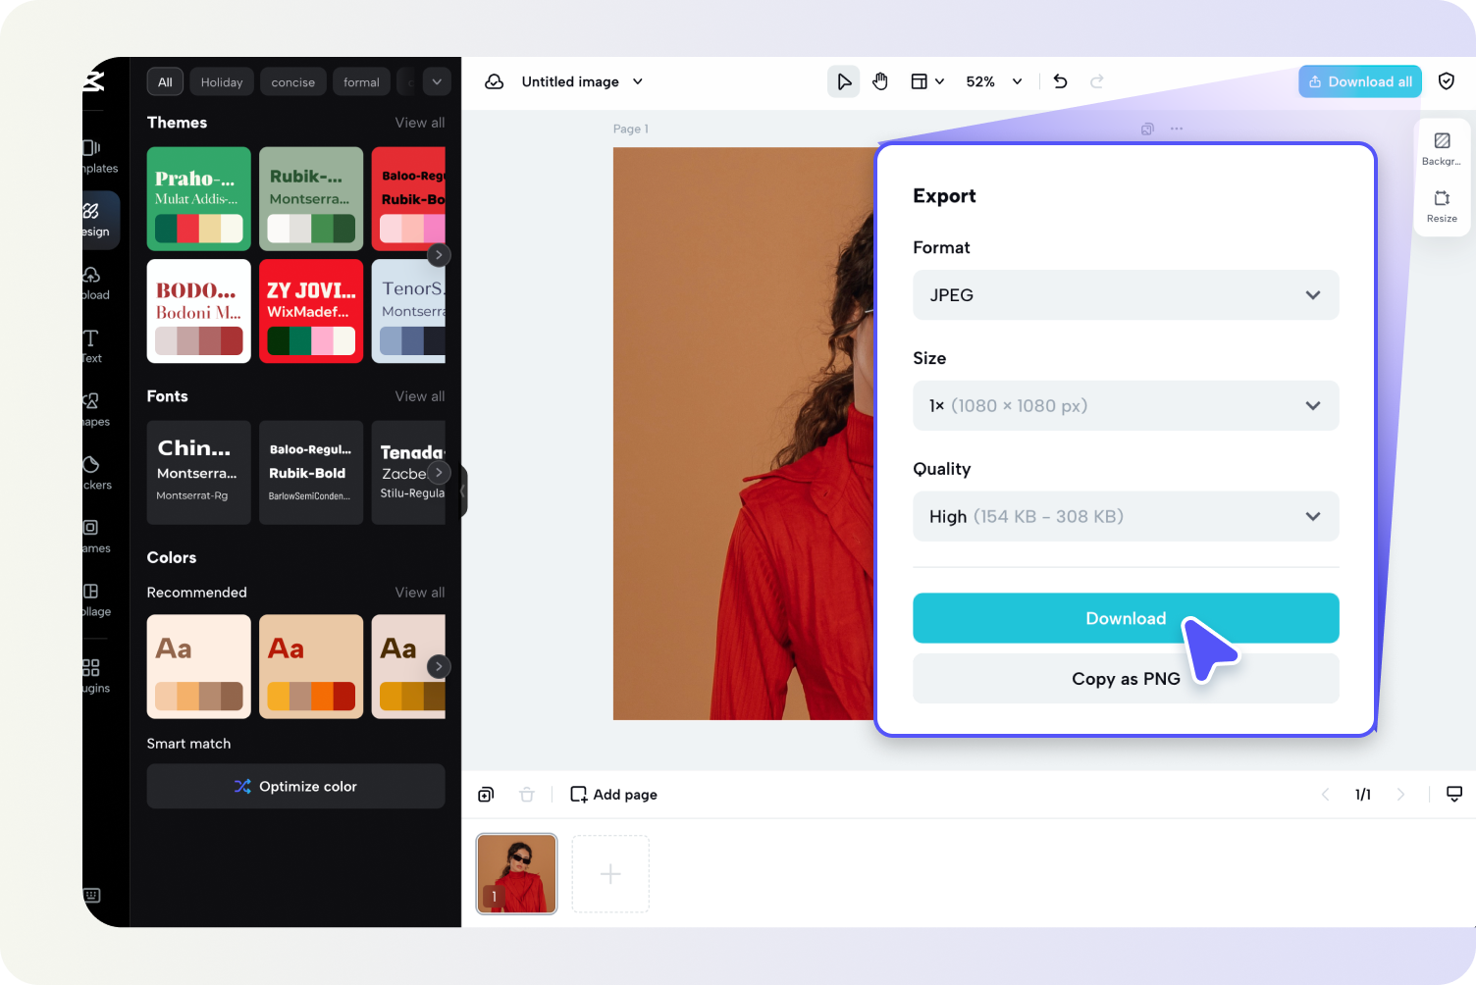Viewport: 1476px width, 985px height.
Task: Select the formal filter chip
Action: click(x=361, y=82)
